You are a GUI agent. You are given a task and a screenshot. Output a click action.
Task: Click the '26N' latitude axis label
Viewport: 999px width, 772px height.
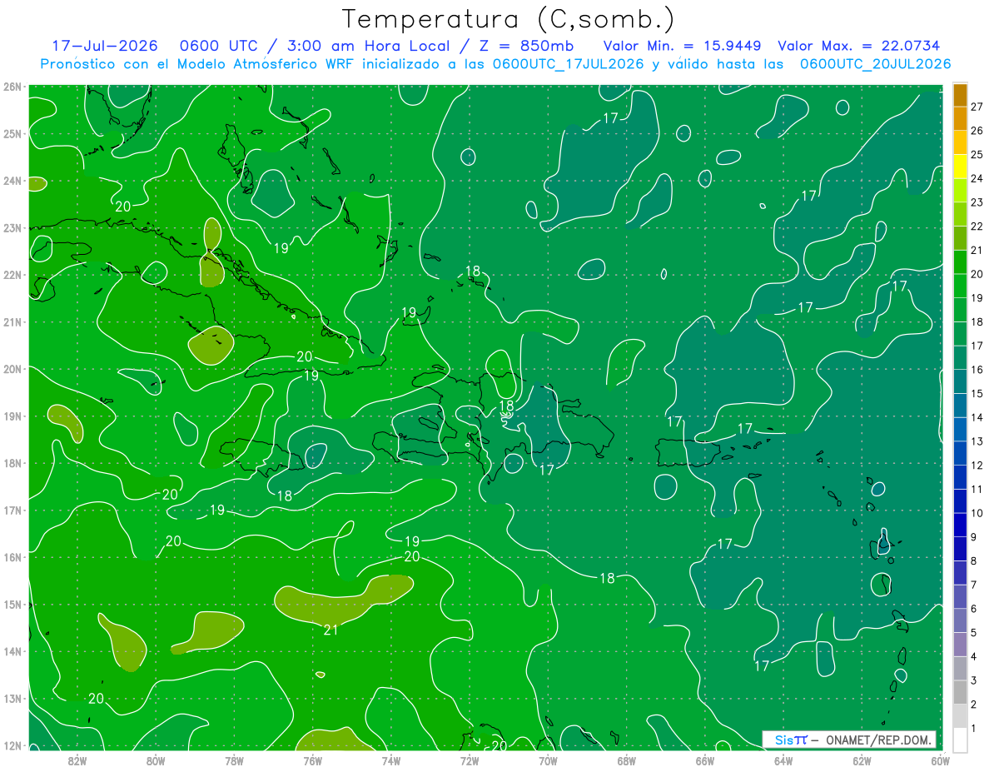12,87
